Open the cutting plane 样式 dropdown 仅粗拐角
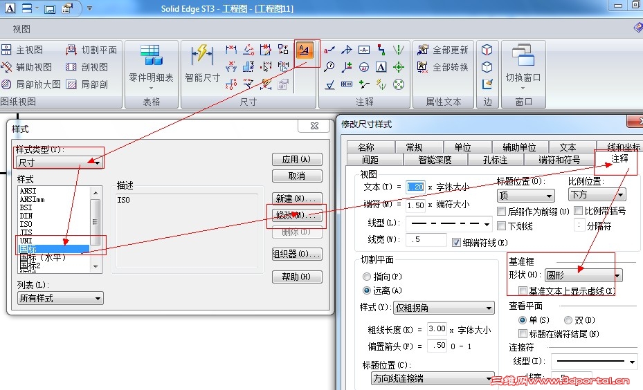 pyautogui.click(x=444, y=308)
